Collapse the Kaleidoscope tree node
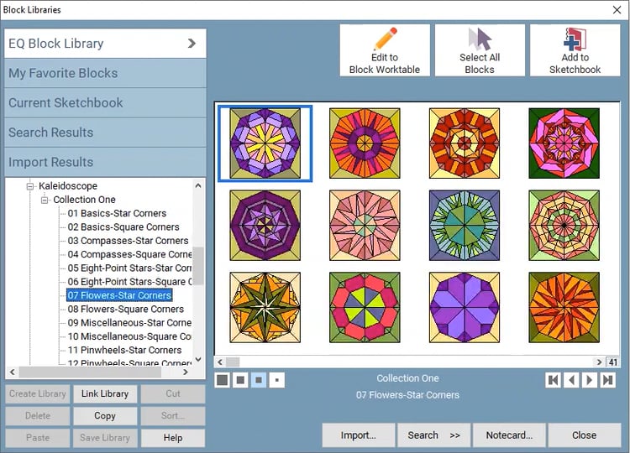The height and width of the screenshot is (453, 630). click(x=30, y=186)
